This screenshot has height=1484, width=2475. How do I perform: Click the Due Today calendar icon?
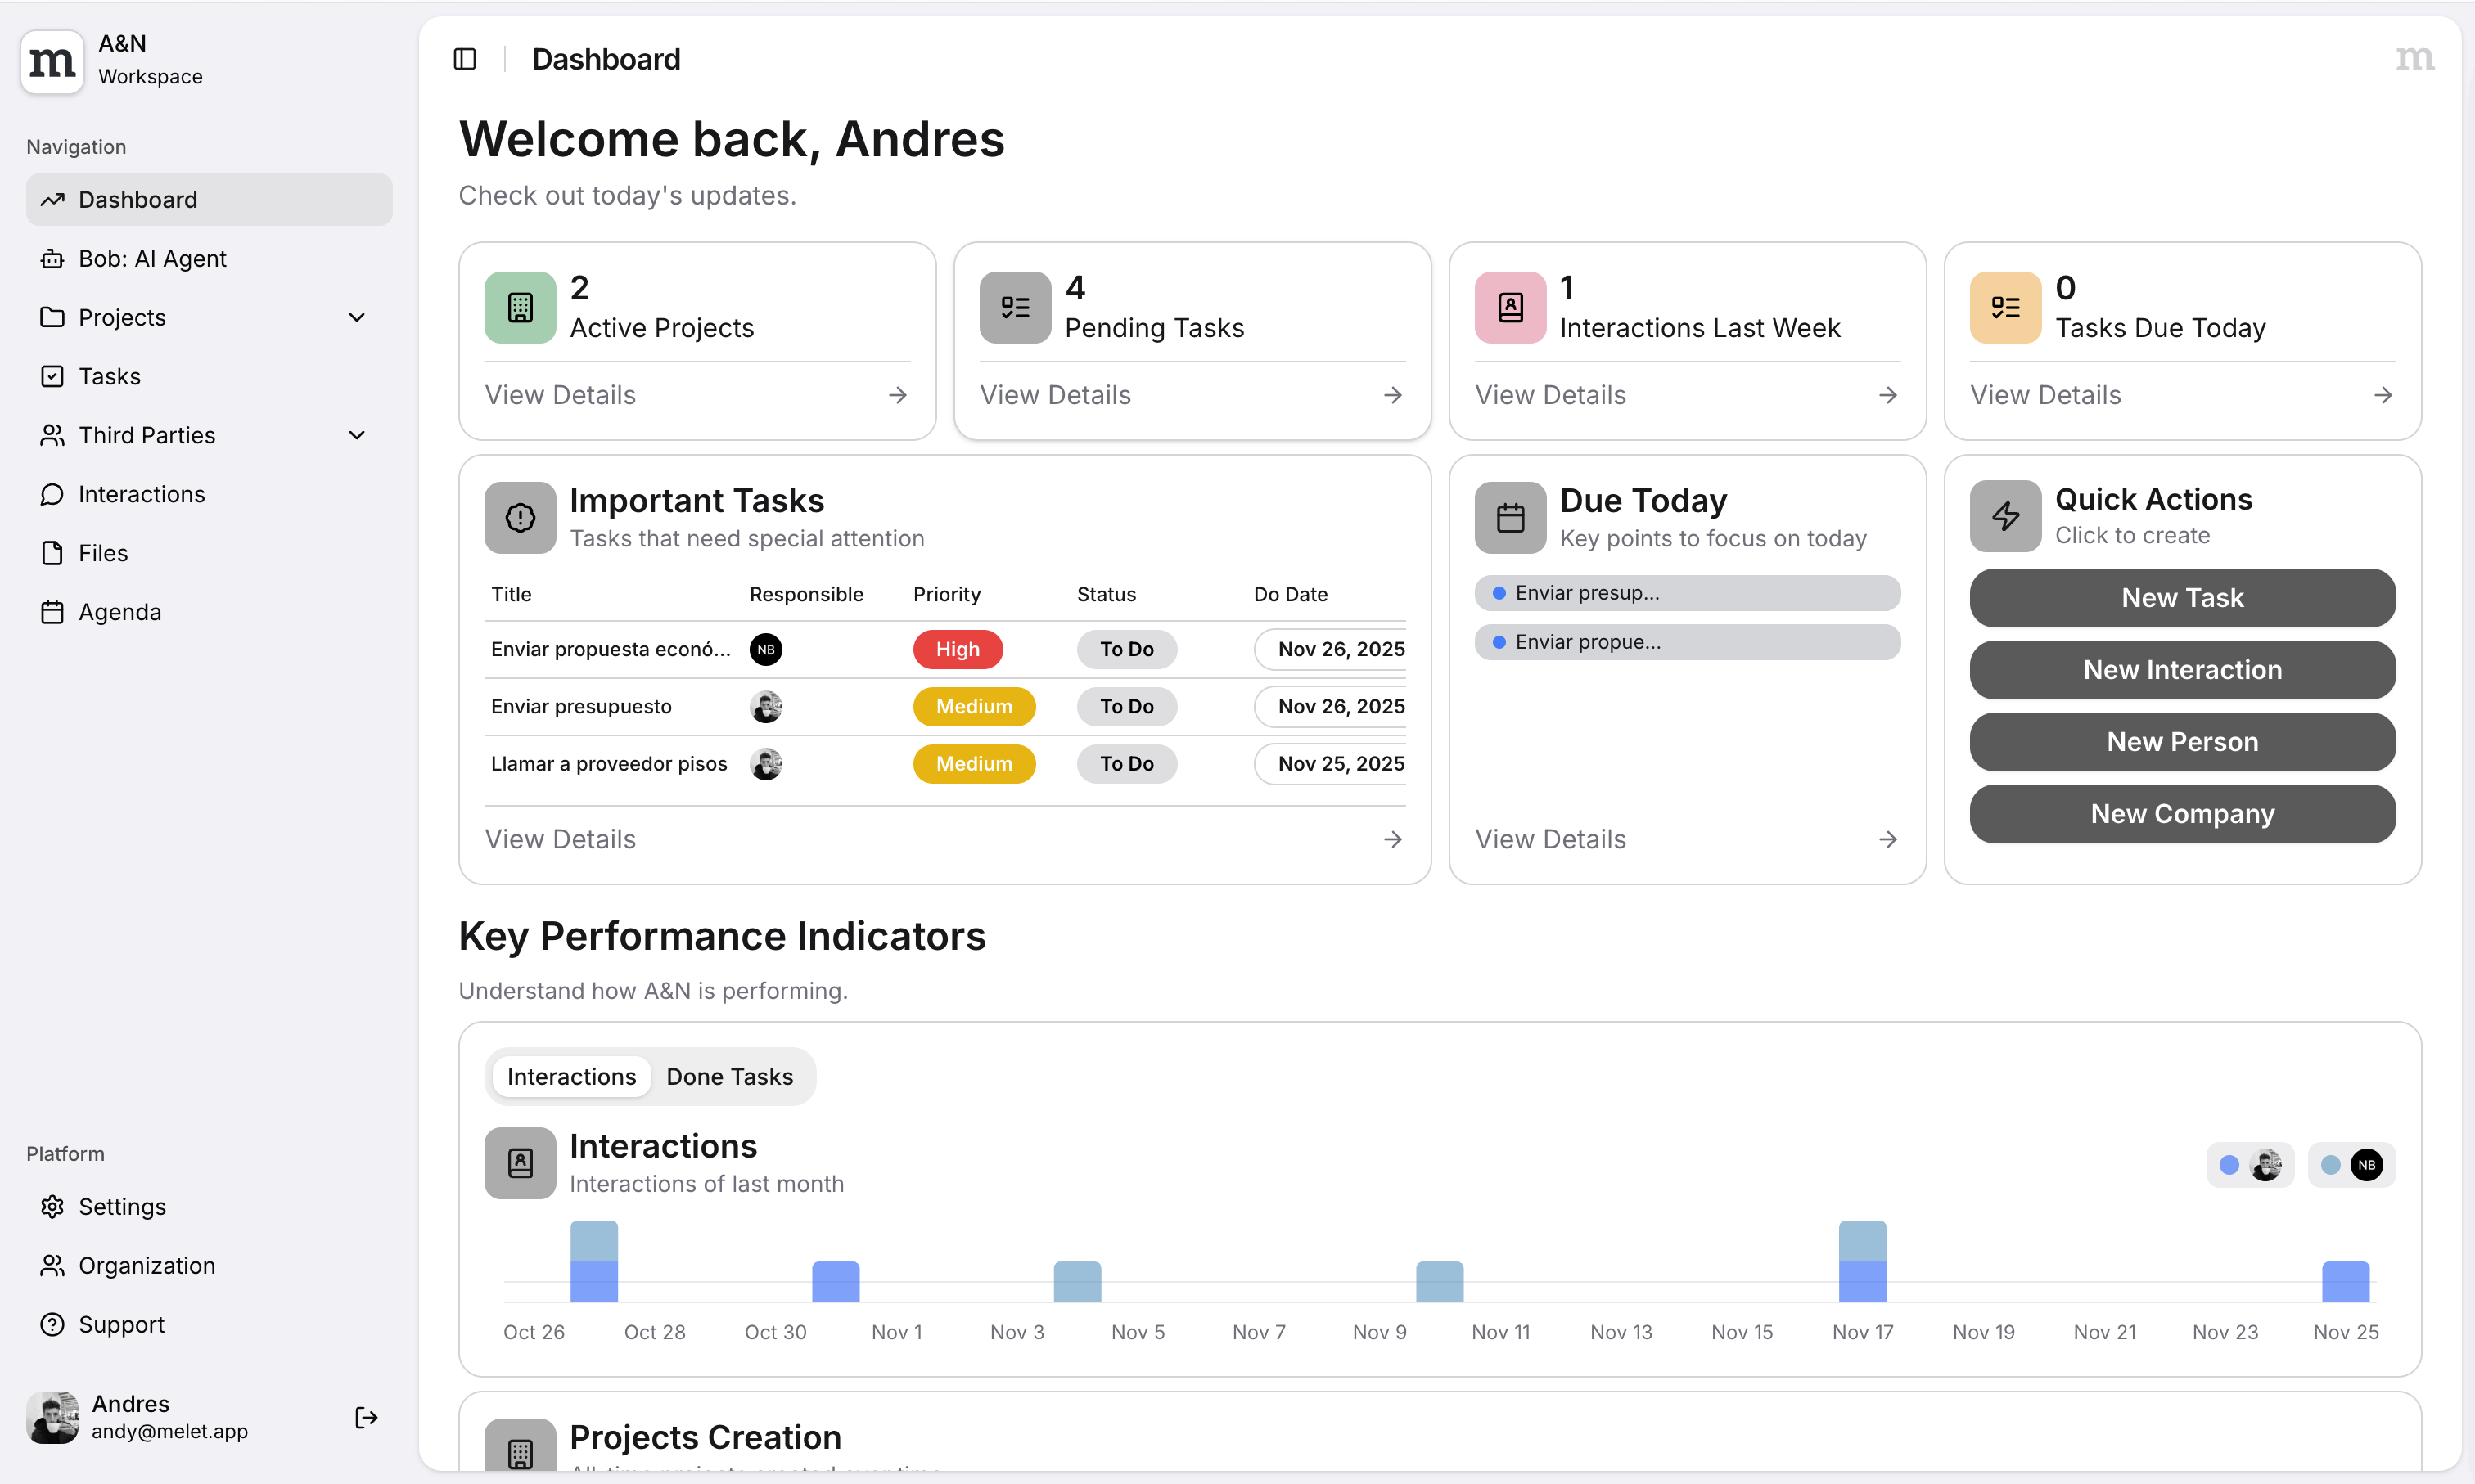[1509, 517]
